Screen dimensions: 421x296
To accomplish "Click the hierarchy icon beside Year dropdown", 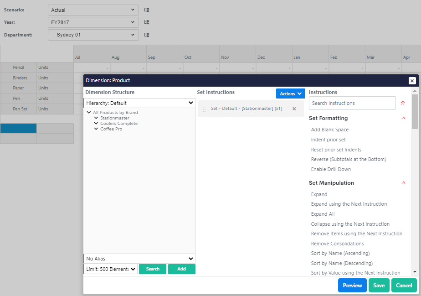I will [x=147, y=22].
